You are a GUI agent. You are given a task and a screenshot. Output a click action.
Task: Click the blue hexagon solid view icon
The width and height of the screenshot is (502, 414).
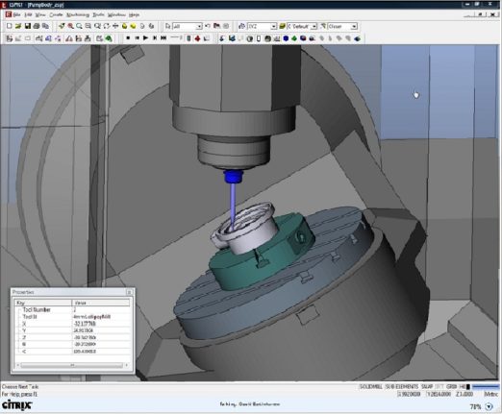click(x=286, y=38)
